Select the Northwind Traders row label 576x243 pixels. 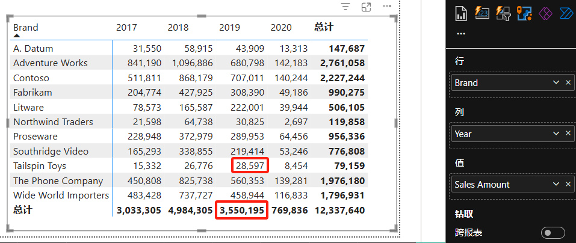53,122
